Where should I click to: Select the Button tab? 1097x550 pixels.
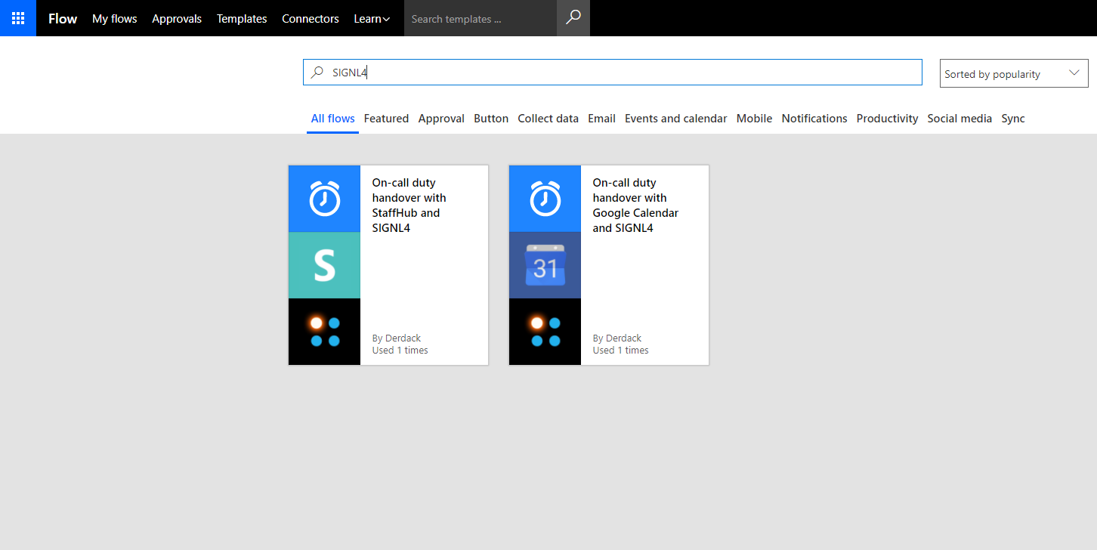491,119
